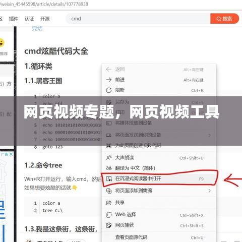Image resolution: width=242 pixels, height=242 pixels.
Task: Click the code line tree C:\
Action: tap(52, 210)
